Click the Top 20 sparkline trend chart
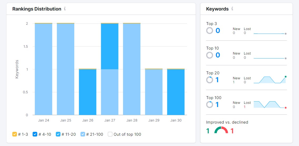The image size is (299, 146). [x=270, y=80]
